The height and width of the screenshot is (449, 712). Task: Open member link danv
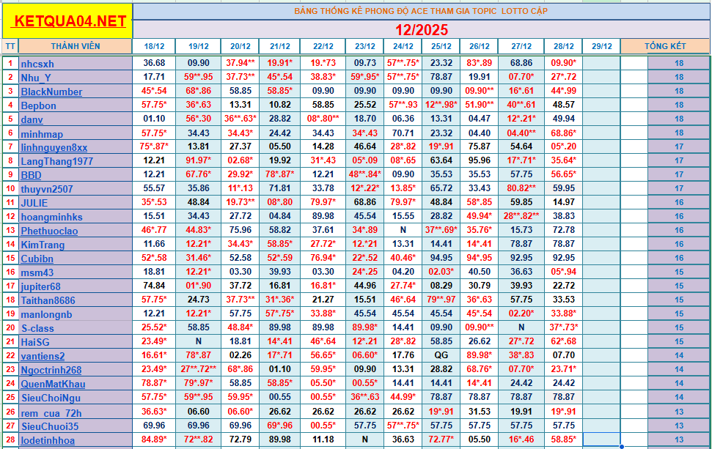tap(32, 119)
